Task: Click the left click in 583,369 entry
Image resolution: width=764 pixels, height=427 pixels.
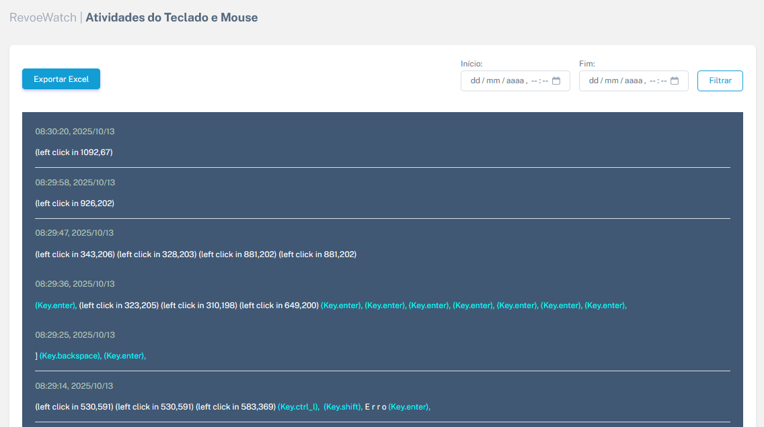Action: (x=235, y=407)
